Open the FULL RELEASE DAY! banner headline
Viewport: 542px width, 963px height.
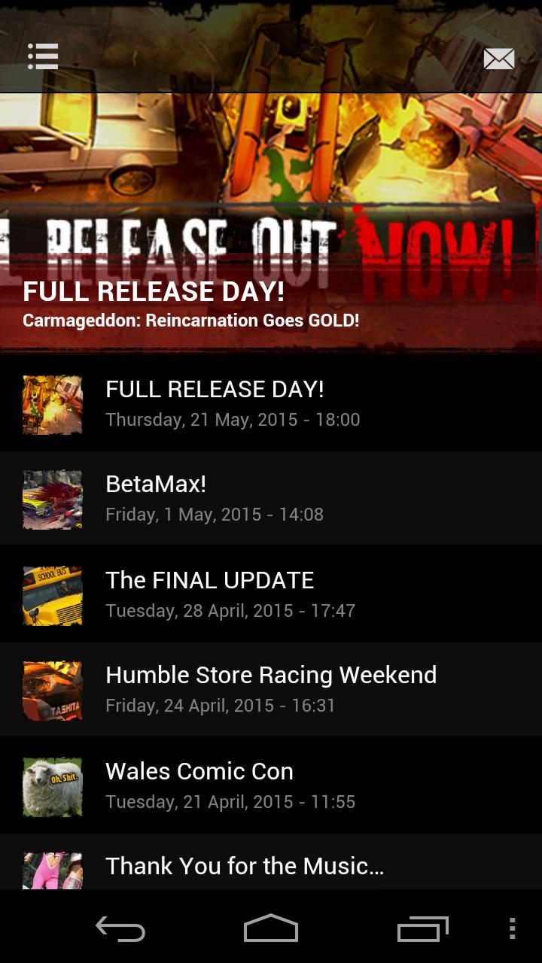pos(154,291)
